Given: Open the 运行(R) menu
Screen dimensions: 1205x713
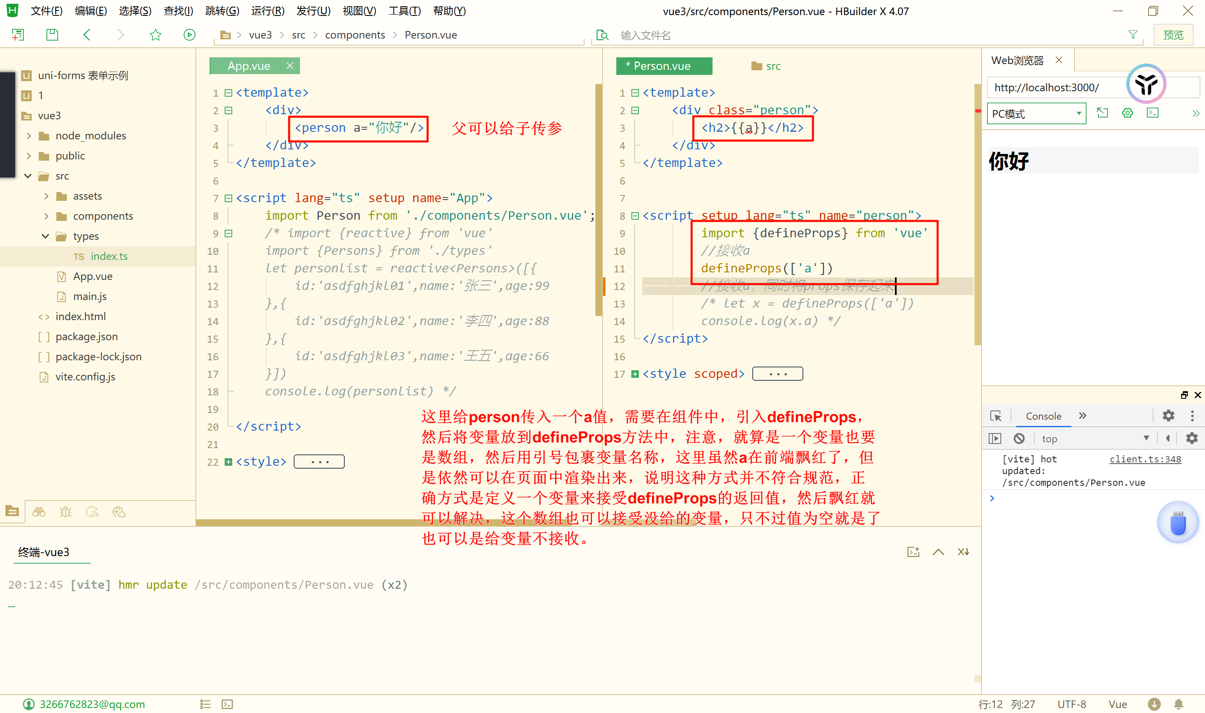Looking at the screenshot, I should tap(267, 10).
